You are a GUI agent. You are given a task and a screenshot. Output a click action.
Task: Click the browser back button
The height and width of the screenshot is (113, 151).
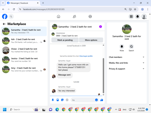pyautogui.click(x=3, y=9)
